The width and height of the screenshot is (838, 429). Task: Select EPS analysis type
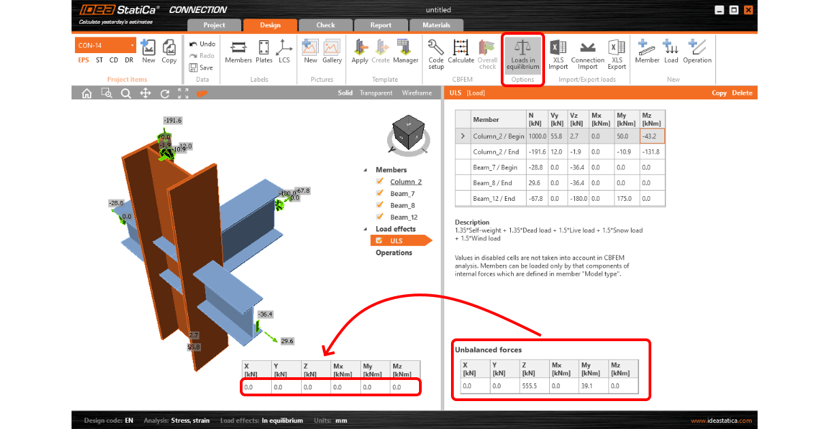click(83, 60)
